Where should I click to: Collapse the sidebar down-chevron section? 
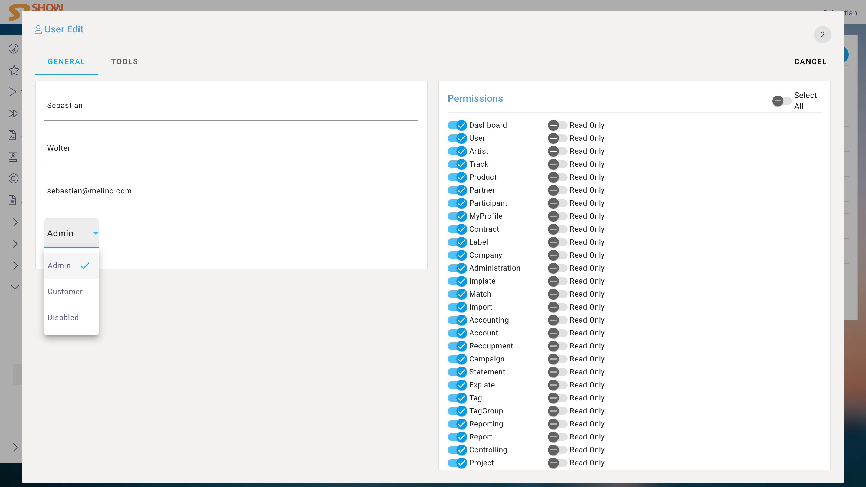click(15, 287)
